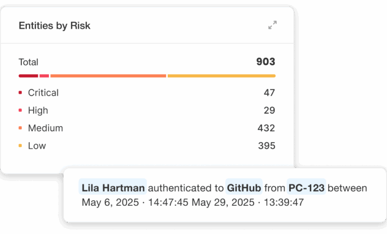Click the Critical risk label
Image resolution: width=387 pixels, height=234 pixels.
pyautogui.click(x=43, y=93)
